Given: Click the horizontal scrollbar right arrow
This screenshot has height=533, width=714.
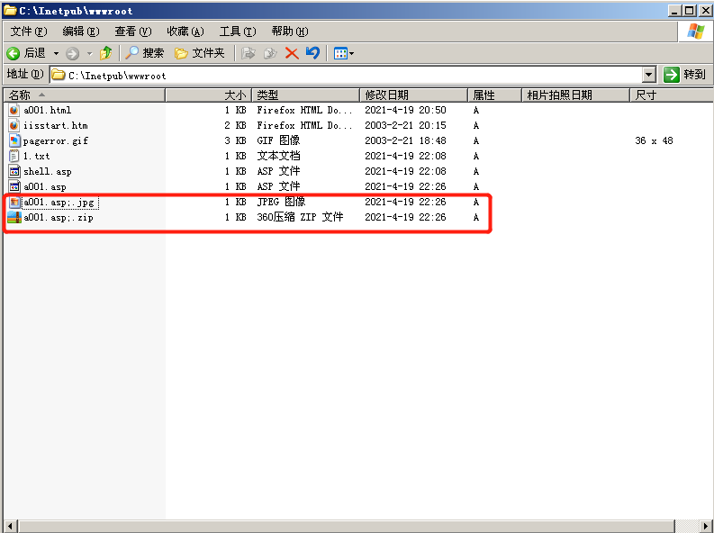Looking at the screenshot, I should click(x=706, y=526).
